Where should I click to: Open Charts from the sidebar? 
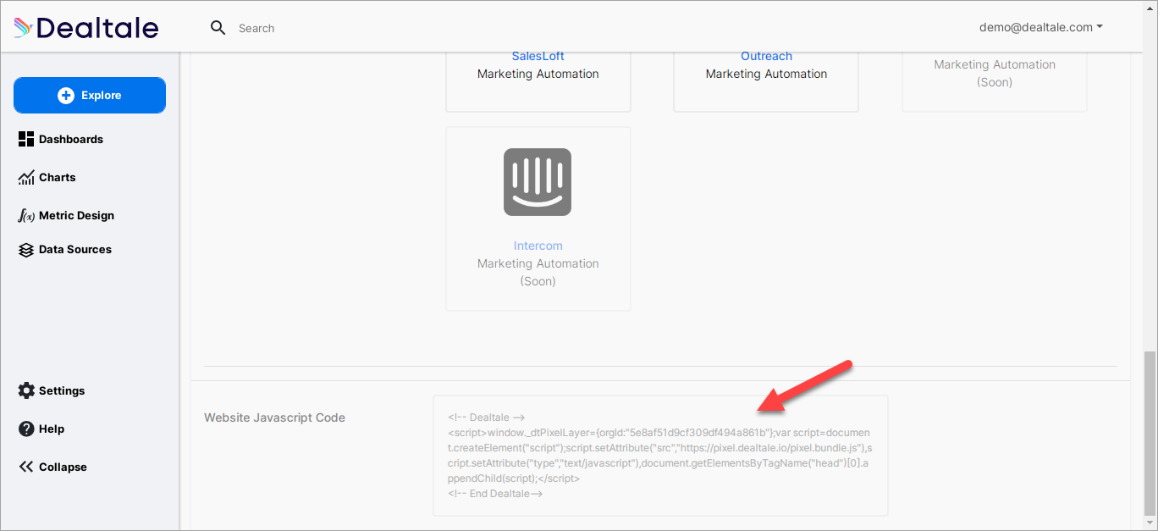(47, 177)
